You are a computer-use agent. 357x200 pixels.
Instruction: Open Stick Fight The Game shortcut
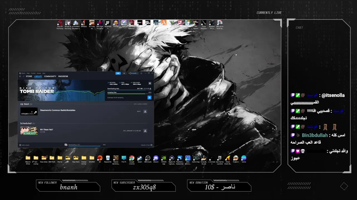click(100, 25)
